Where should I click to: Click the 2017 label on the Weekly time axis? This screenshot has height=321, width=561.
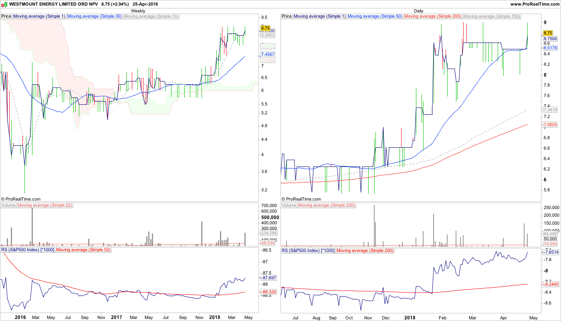coord(116,317)
